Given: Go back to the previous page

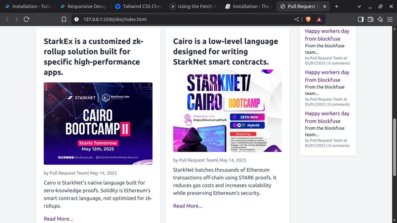Looking at the screenshot, I should [x=7, y=19].
